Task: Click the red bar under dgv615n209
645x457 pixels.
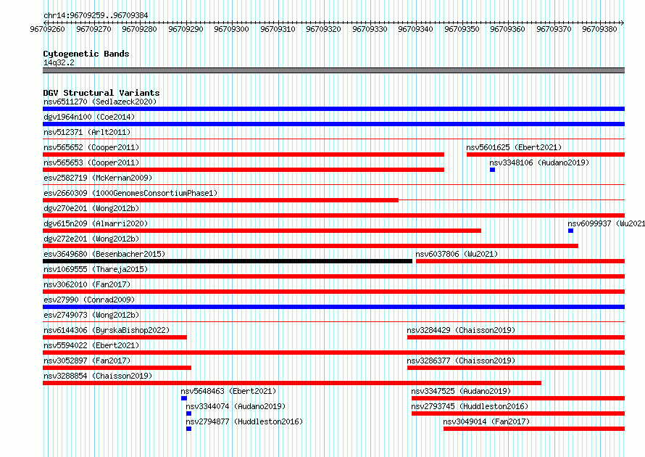Action: click(x=262, y=231)
